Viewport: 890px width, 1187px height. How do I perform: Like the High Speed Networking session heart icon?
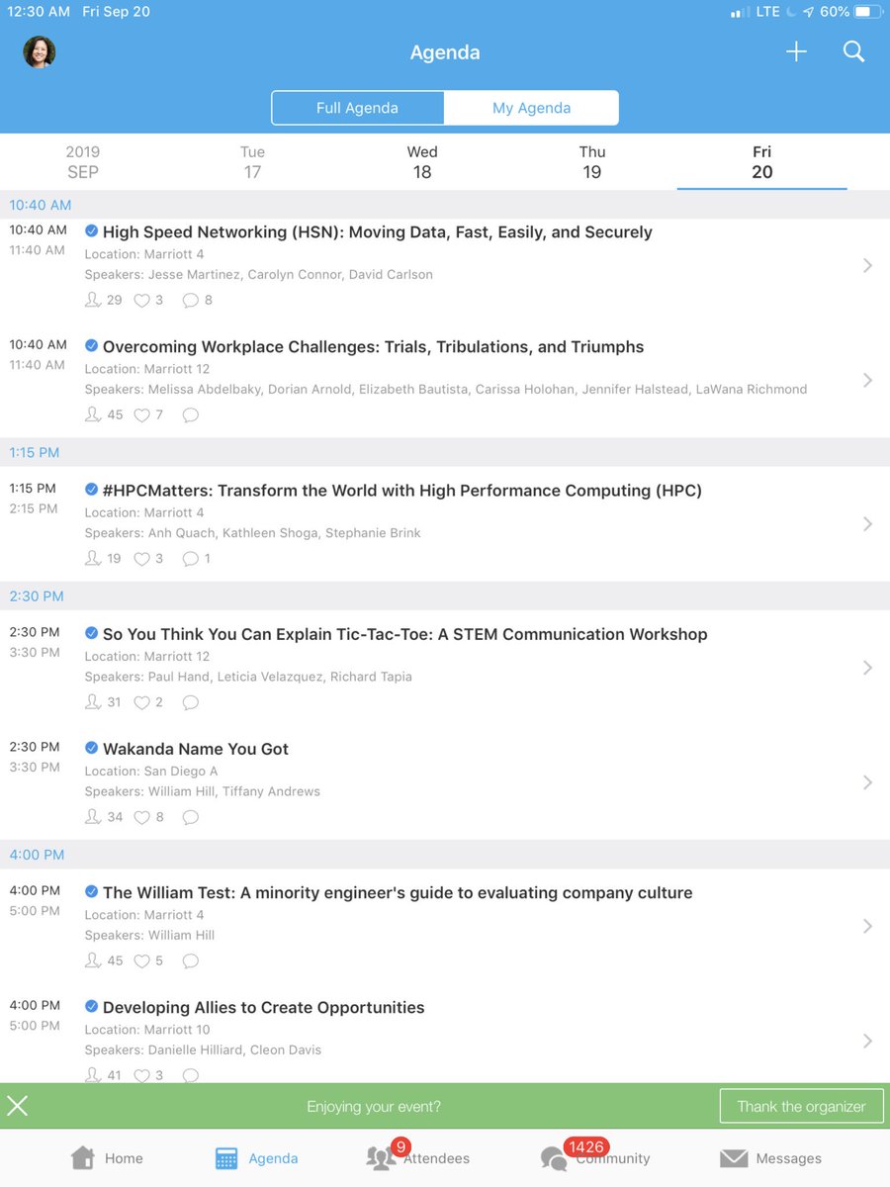(140, 300)
